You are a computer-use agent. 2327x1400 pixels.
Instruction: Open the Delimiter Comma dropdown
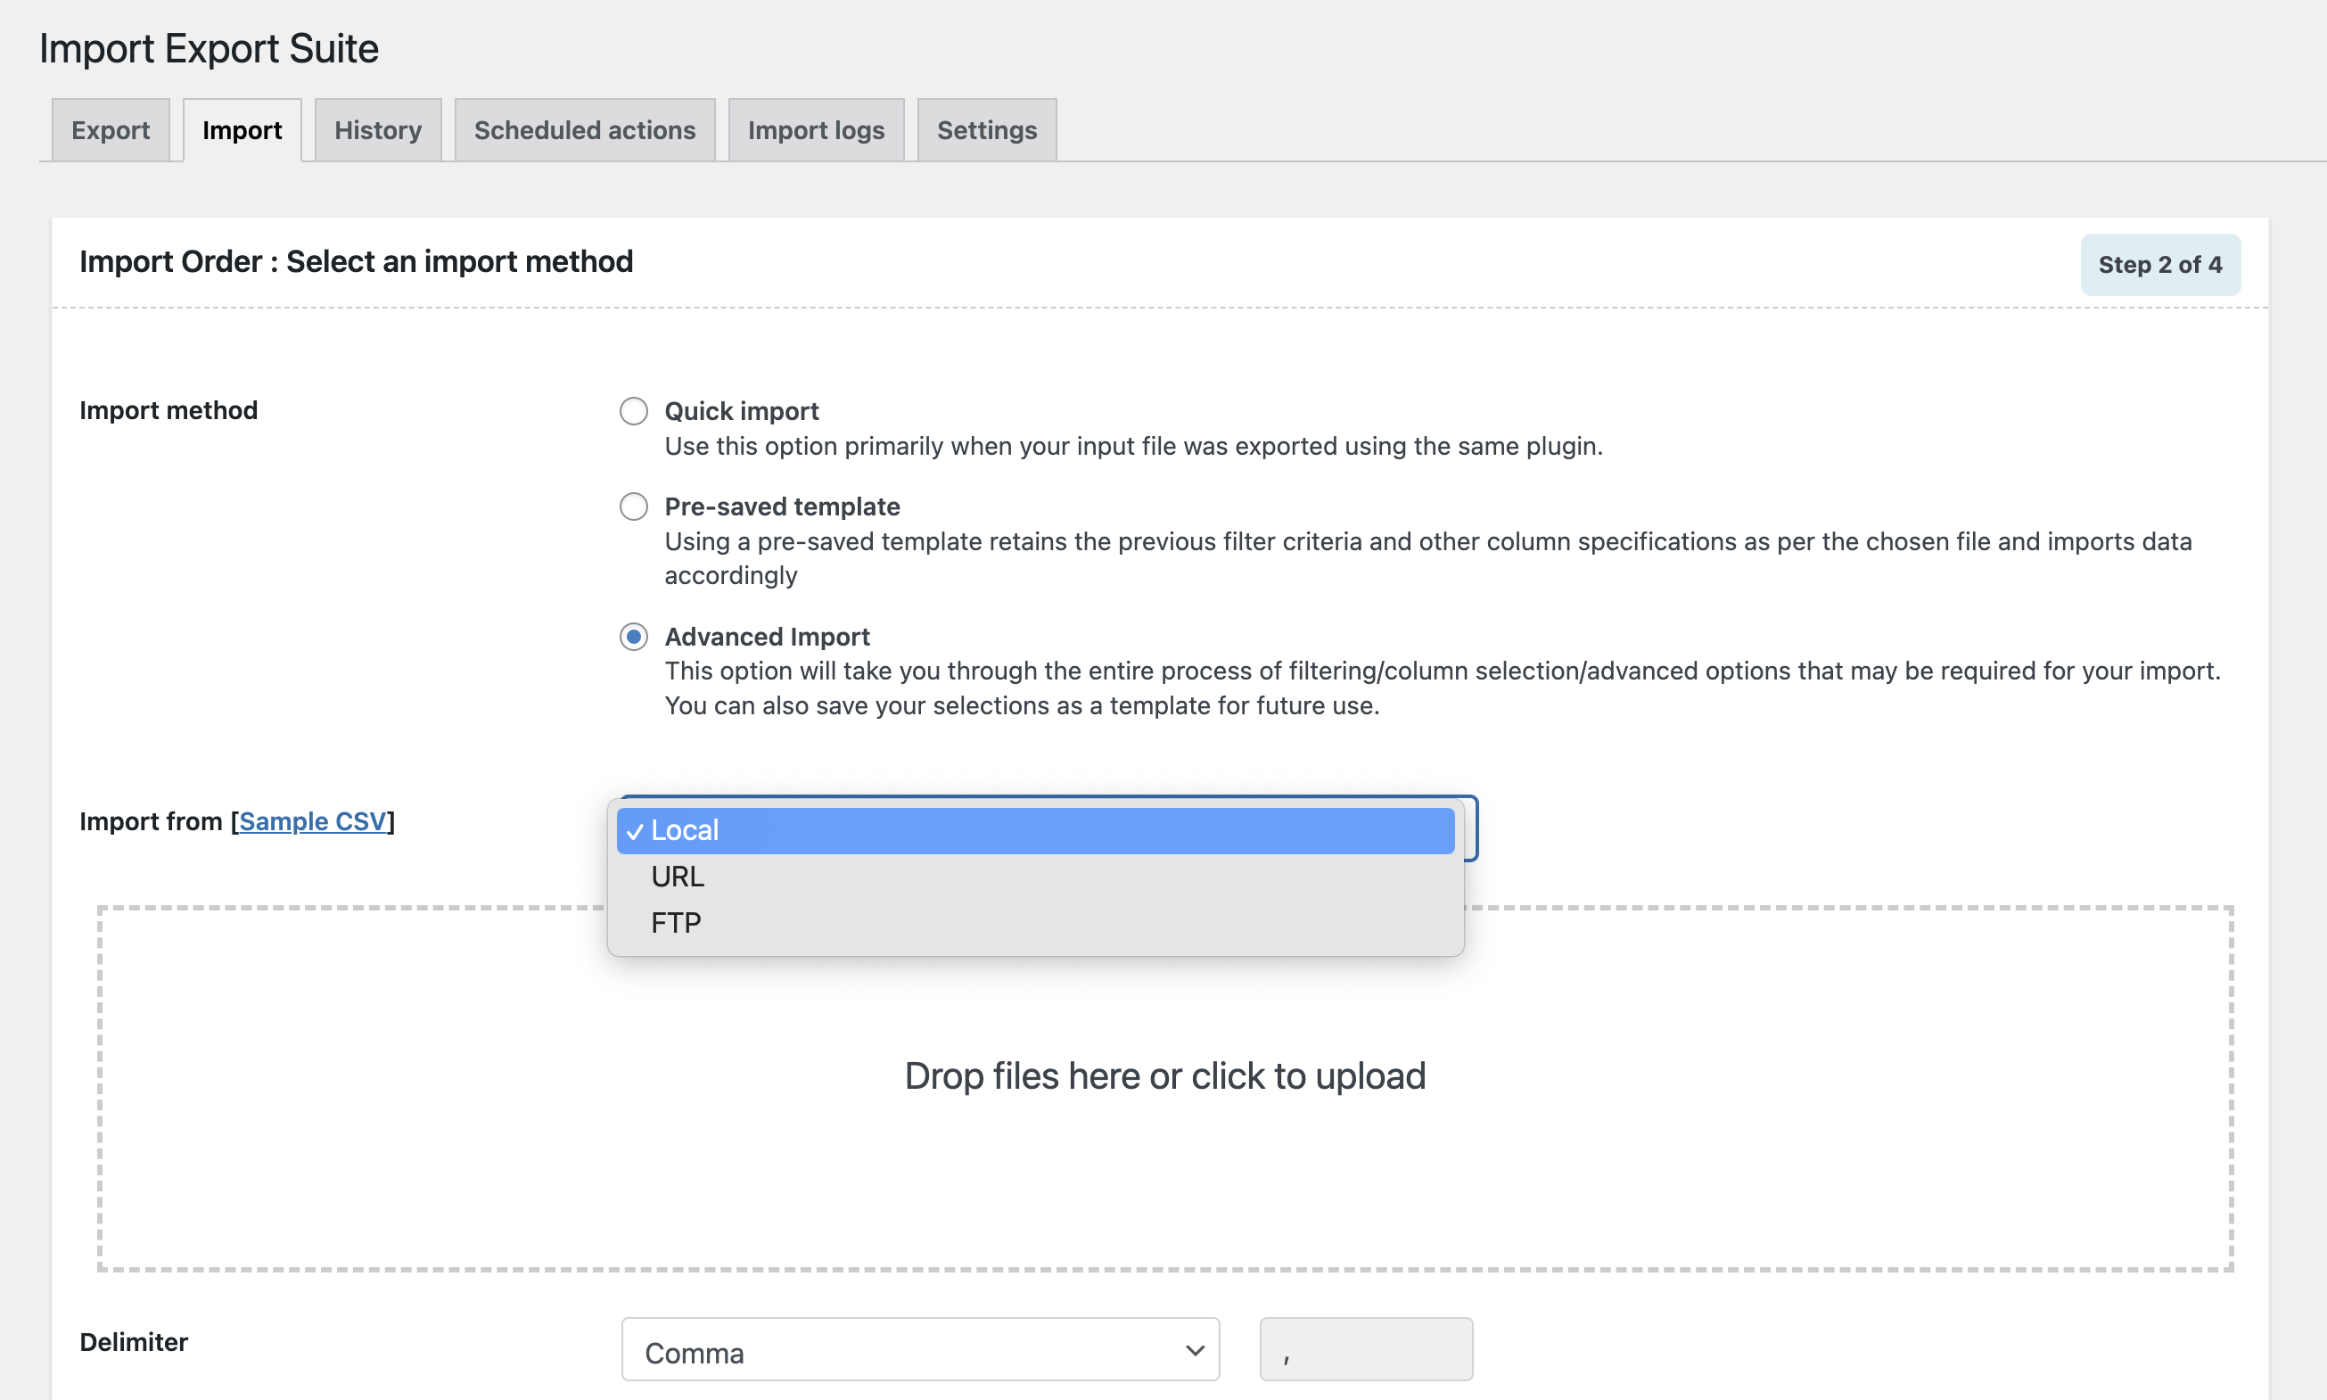[918, 1351]
